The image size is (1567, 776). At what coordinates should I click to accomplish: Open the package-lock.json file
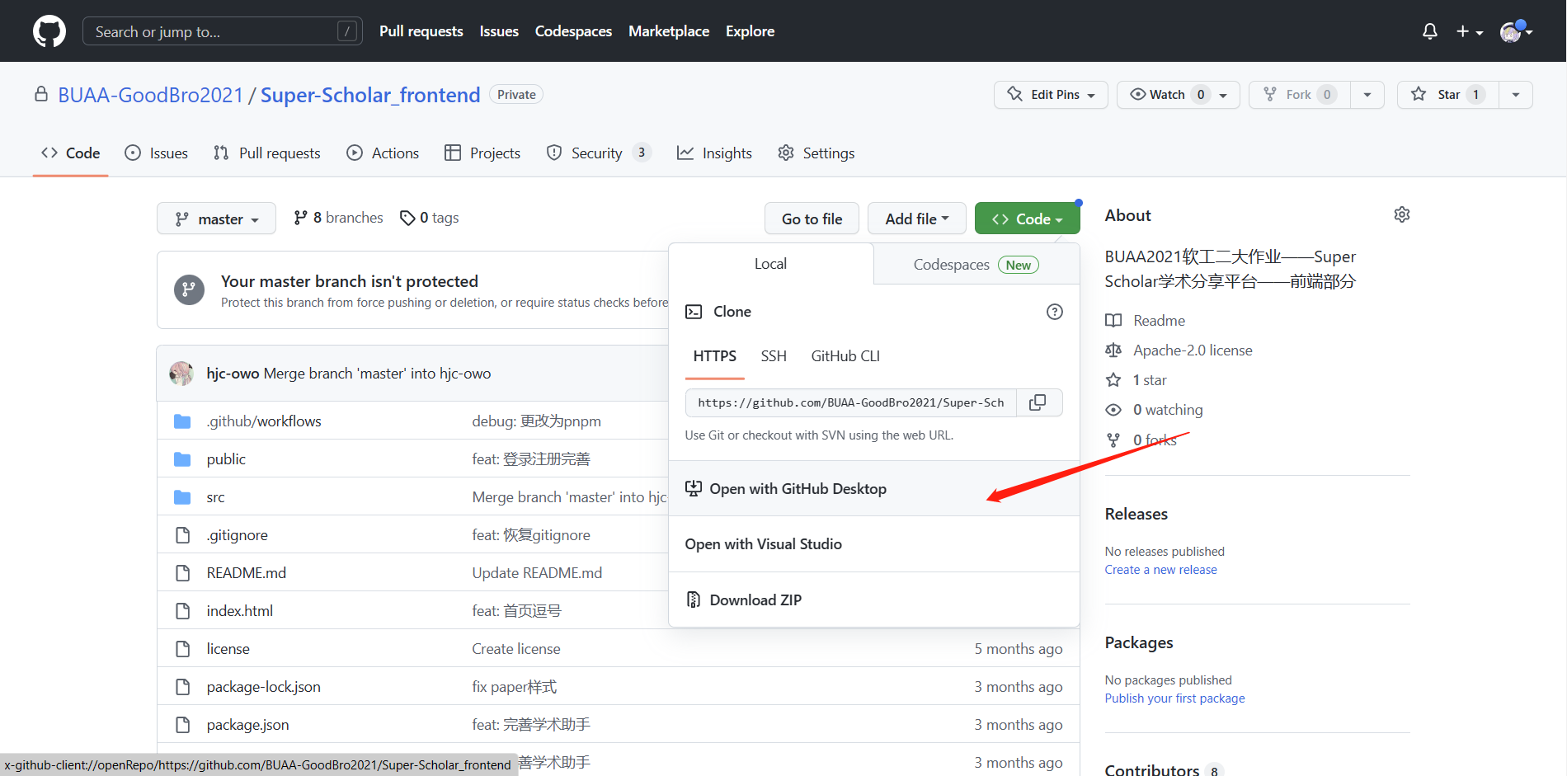264,687
